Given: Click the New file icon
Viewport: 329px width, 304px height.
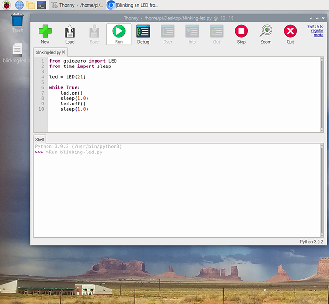Looking at the screenshot, I should click(45, 31).
